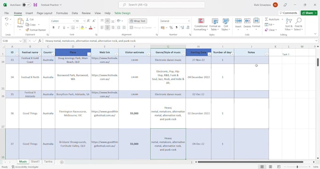Open the font name dropdown Calibri
Viewport: 320px width, 169px height.
73,21
